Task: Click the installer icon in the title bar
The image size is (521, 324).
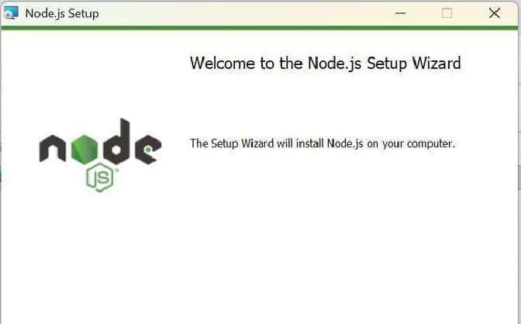Action: [11, 13]
